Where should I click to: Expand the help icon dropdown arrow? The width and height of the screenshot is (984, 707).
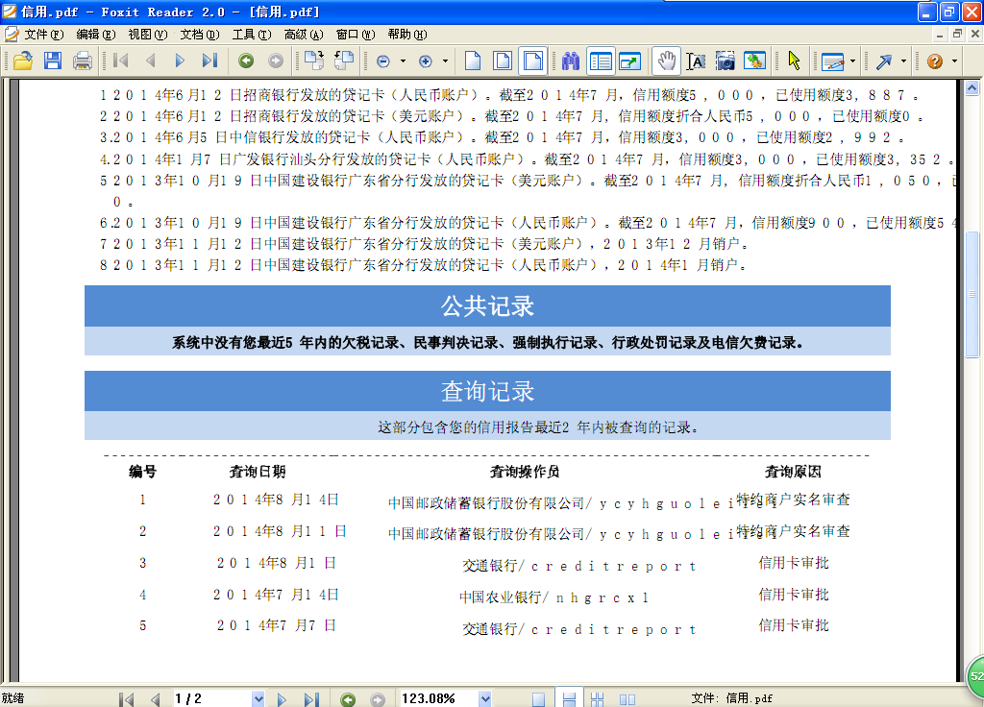tap(954, 61)
